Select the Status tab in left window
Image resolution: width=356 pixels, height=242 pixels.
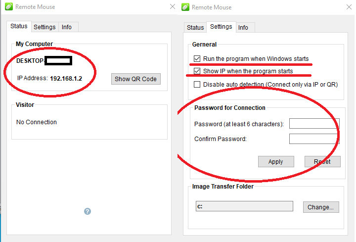[19, 26]
